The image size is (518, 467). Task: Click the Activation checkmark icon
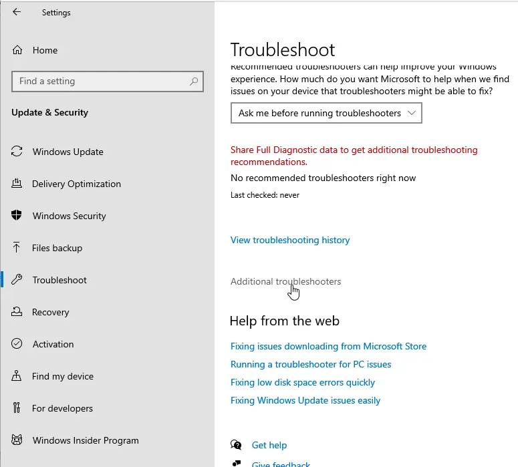click(17, 344)
